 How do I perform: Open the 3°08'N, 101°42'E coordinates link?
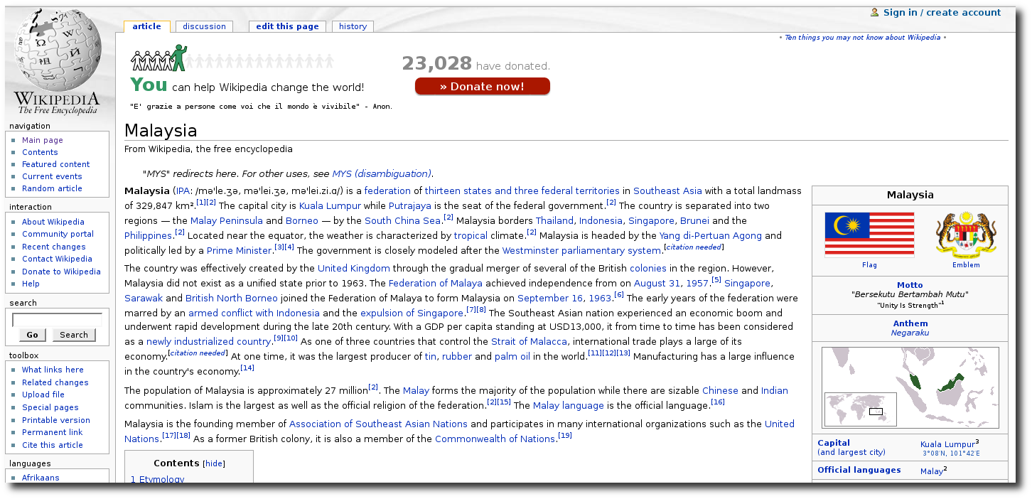pyautogui.click(x=951, y=454)
